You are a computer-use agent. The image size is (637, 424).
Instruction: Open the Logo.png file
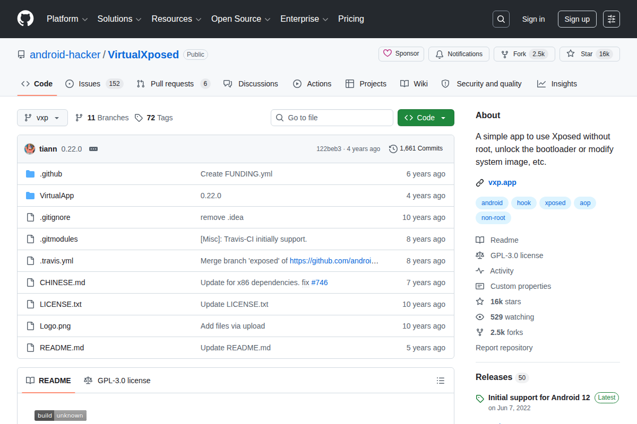(56, 326)
